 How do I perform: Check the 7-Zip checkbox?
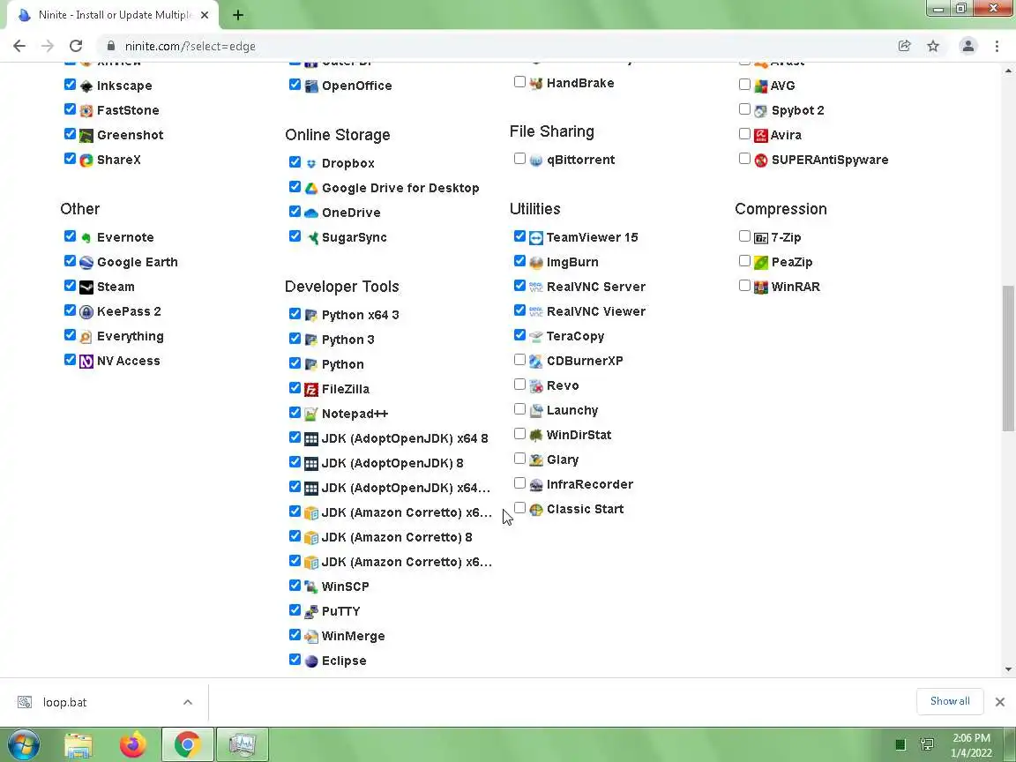744,236
